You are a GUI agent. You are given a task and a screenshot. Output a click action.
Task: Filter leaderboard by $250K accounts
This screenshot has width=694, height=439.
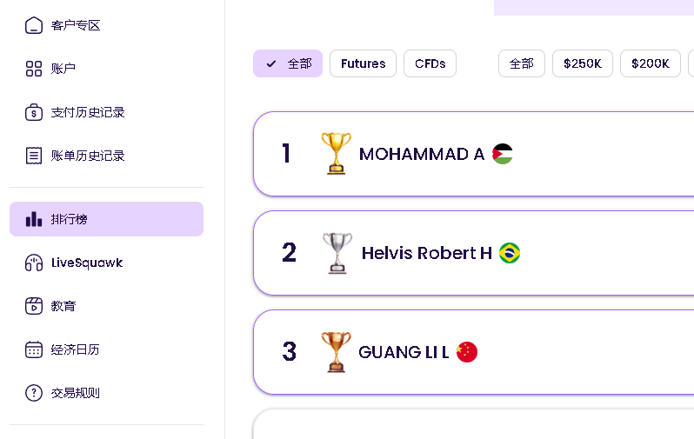583,63
